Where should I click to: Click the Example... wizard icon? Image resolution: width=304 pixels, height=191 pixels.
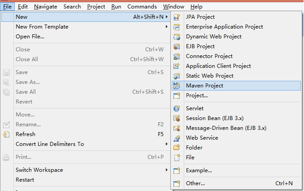[177, 170]
